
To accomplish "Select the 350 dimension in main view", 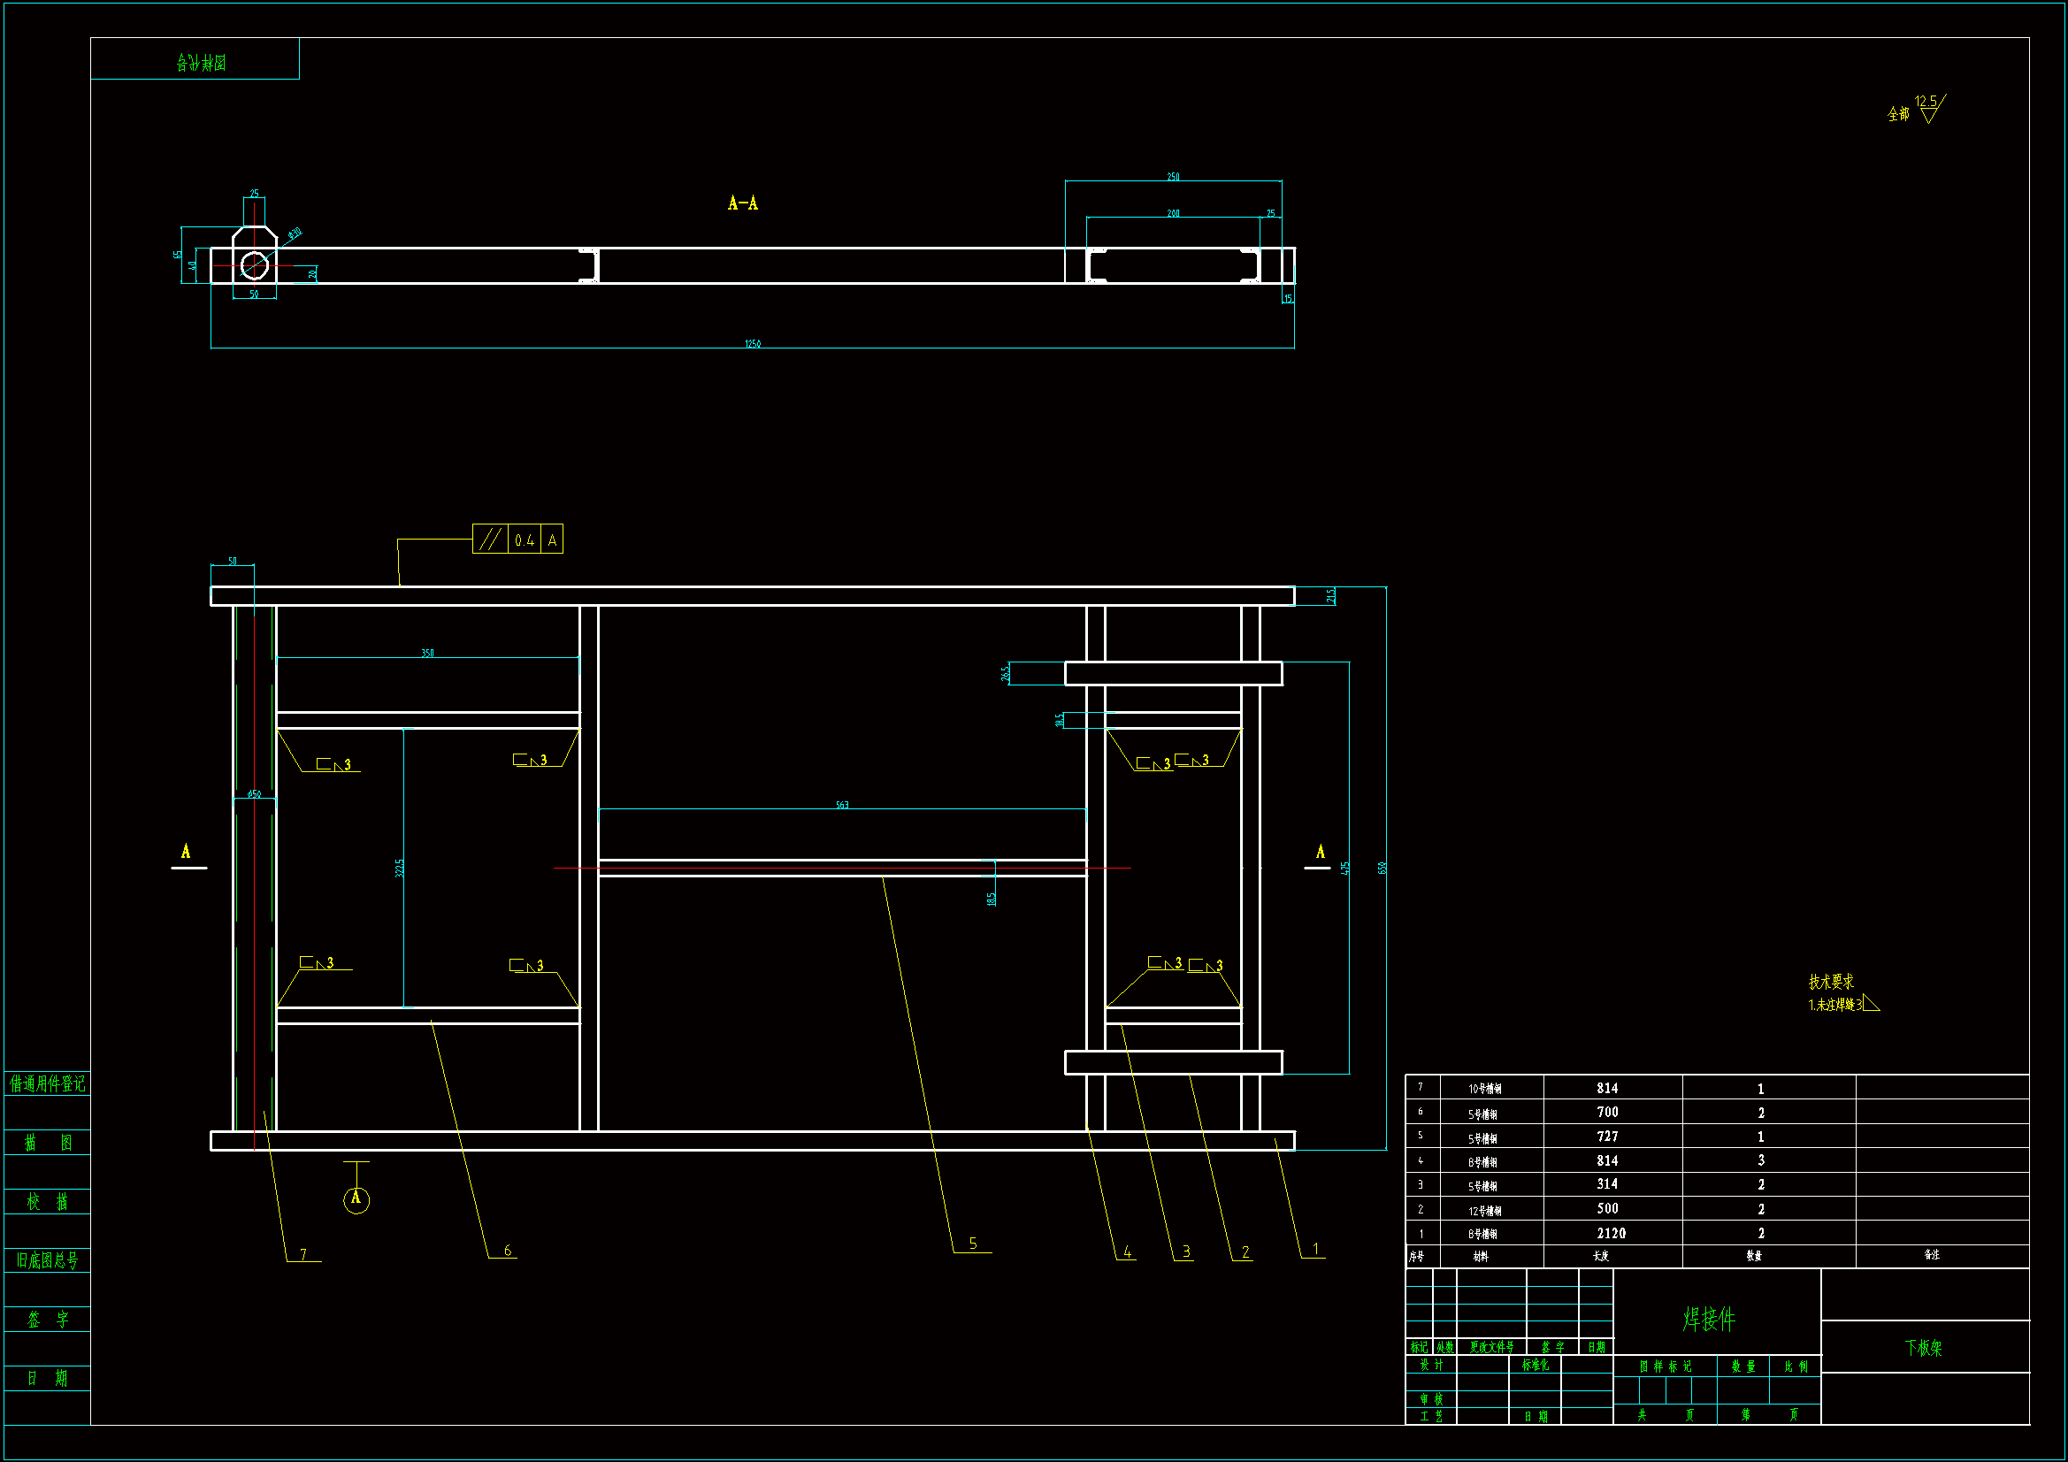I will pos(428,653).
